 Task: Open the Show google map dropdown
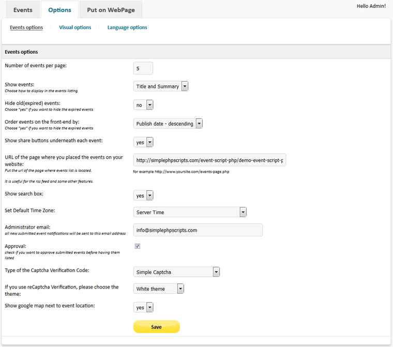pos(143,307)
